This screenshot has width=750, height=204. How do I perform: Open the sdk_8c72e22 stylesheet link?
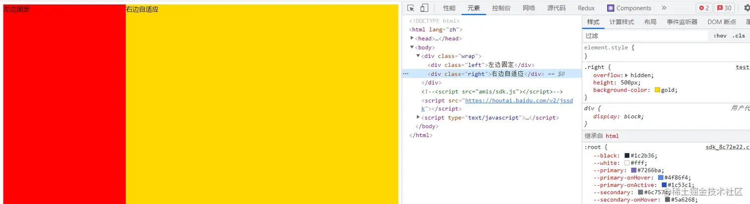click(728, 147)
